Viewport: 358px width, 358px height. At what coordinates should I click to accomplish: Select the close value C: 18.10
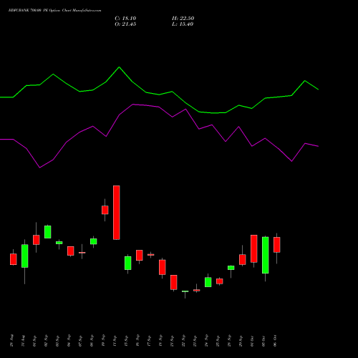point(125,19)
